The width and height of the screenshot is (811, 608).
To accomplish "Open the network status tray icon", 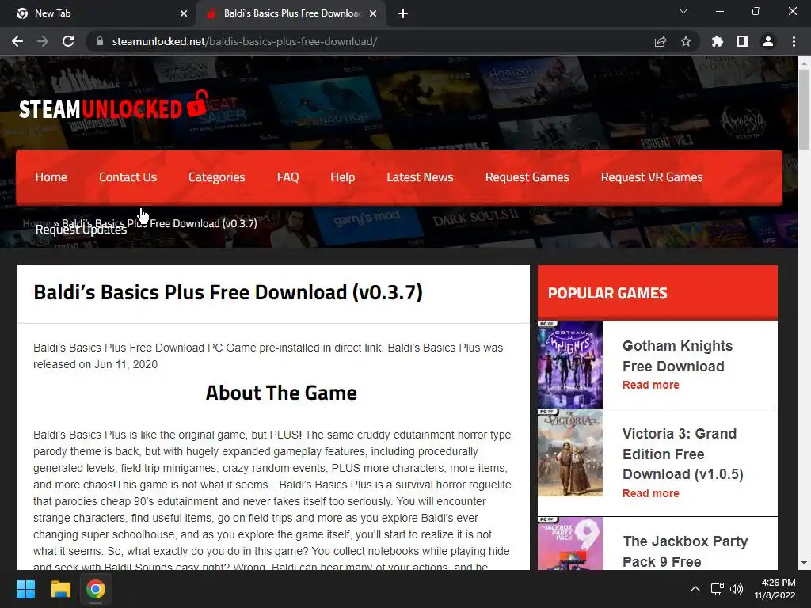I will tap(717, 589).
